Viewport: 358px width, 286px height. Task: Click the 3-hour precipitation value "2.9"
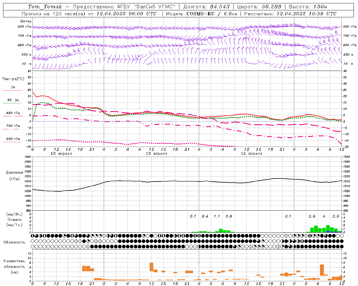pyautogui.click(x=312, y=216)
